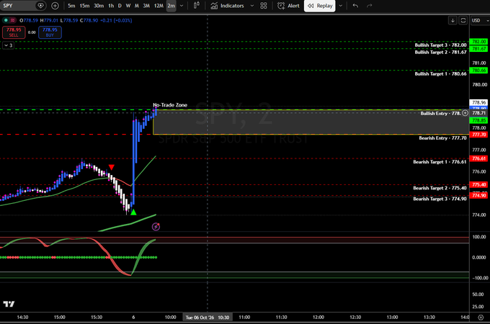The image size is (490, 324).
Task: Click the plus icon on Bullish Entry line
Action: tap(465, 113)
